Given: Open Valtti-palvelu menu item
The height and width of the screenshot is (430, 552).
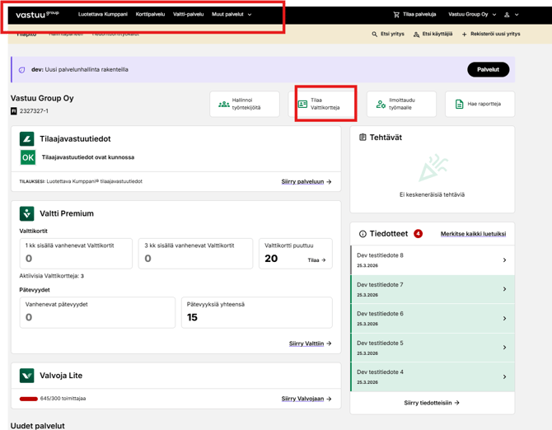Looking at the screenshot, I should pos(189,15).
